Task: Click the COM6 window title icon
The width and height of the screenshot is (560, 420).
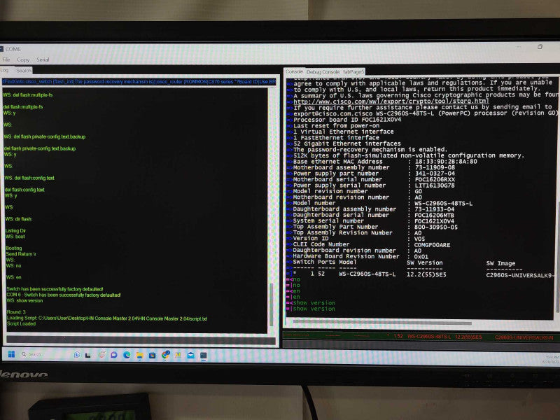Action: coord(1,49)
